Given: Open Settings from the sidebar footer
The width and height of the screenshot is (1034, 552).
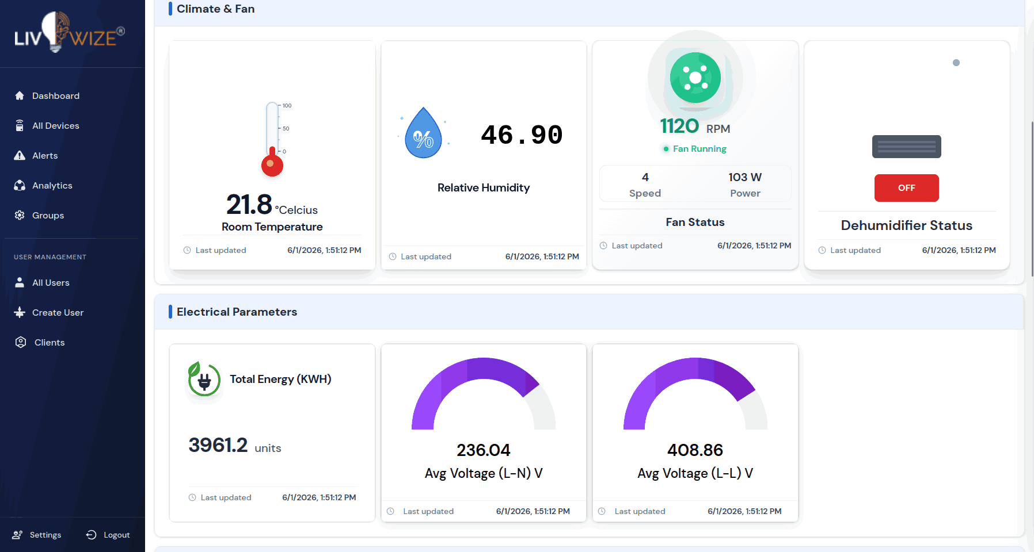Looking at the screenshot, I should coord(37,535).
